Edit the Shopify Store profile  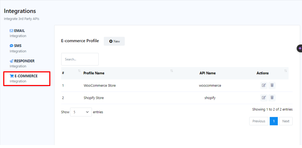(264, 98)
